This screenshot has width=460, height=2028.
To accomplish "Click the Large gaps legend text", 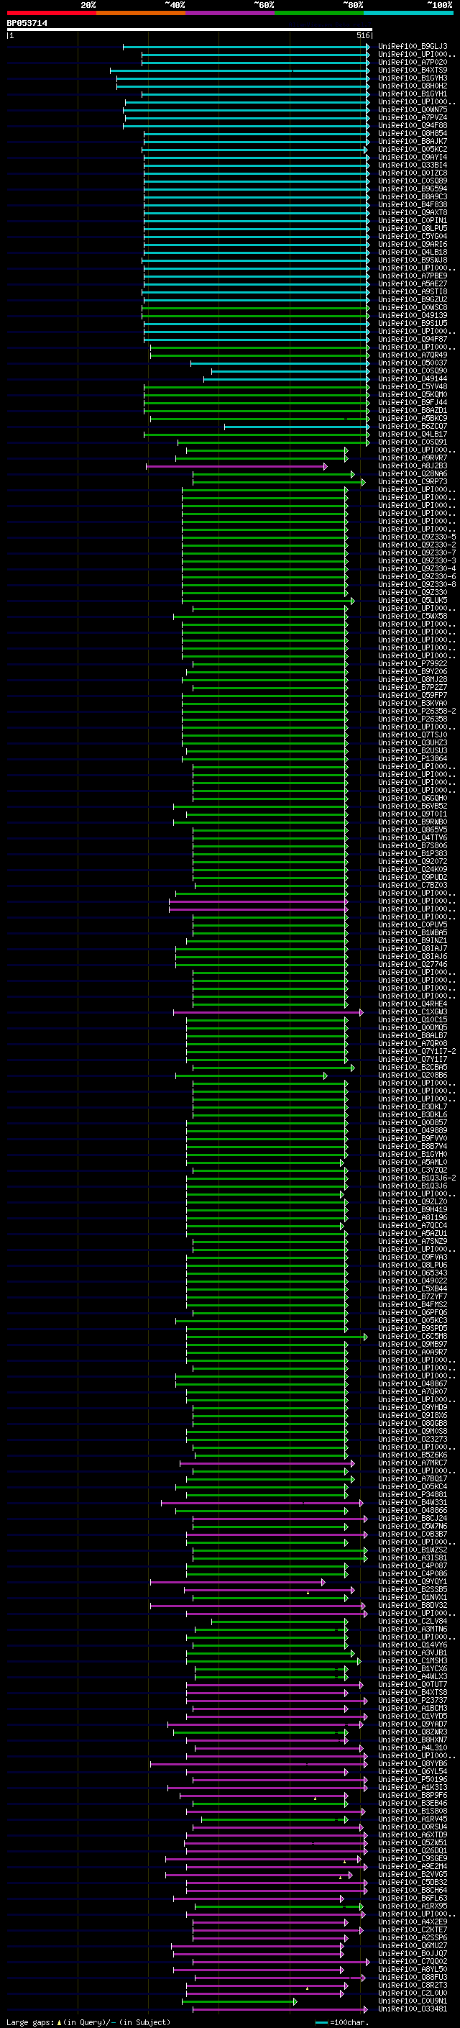I will (88, 2022).
